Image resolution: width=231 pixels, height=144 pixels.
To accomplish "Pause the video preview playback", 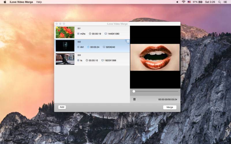I will coord(134,99).
